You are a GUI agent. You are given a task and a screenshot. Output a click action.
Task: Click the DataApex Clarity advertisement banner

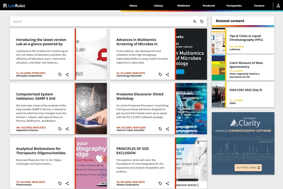coord(243,143)
